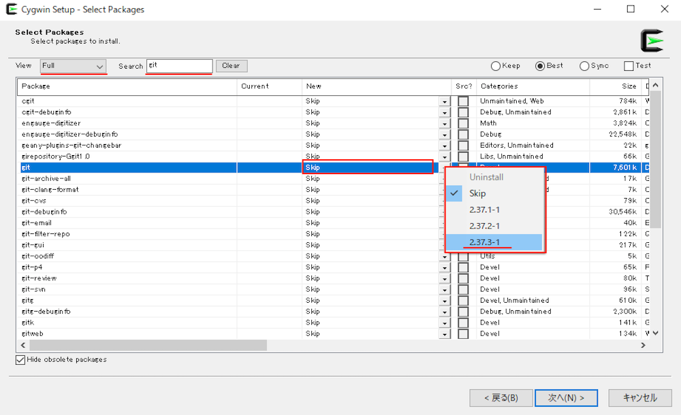The height and width of the screenshot is (415, 681).
Task: Maximize the Cygwin Setup window
Action: click(x=631, y=9)
